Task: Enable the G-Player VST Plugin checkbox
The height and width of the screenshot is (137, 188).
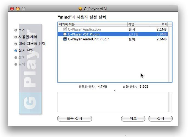Action: click(x=65, y=34)
